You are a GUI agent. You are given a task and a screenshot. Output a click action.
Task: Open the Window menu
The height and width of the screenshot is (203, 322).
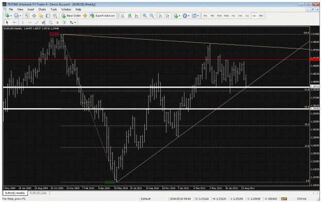click(66, 9)
